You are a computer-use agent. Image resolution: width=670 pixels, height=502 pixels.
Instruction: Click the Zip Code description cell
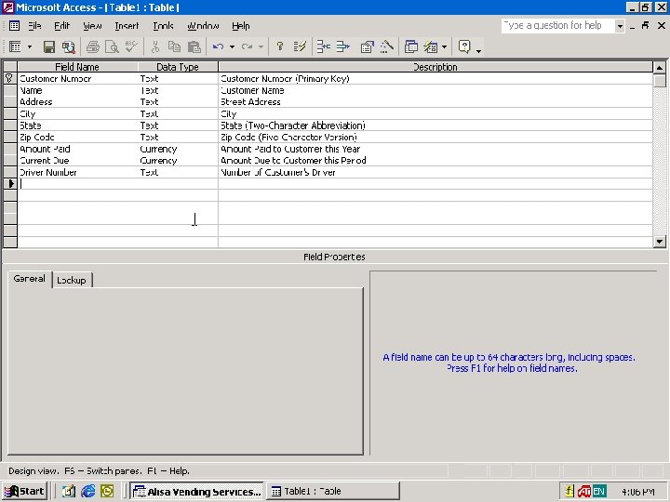[x=435, y=137]
